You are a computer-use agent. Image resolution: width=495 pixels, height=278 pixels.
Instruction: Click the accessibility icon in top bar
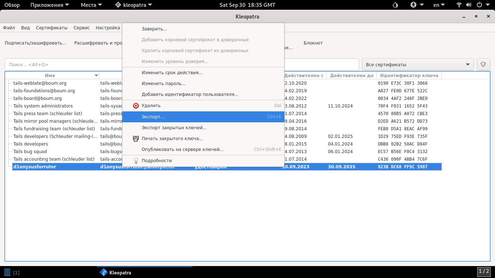[x=414, y=5]
